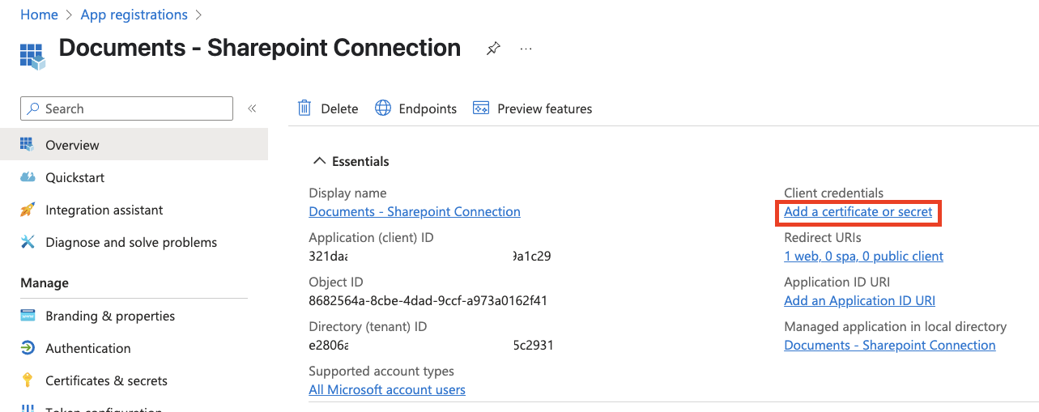Screen dimensions: 1039x412
Task: Go to App registrations breadcrumb
Action: 134,15
